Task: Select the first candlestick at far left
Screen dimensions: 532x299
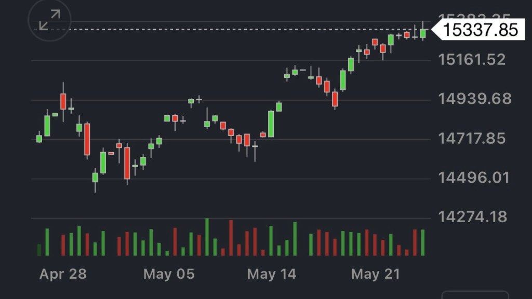Action: coord(39,138)
